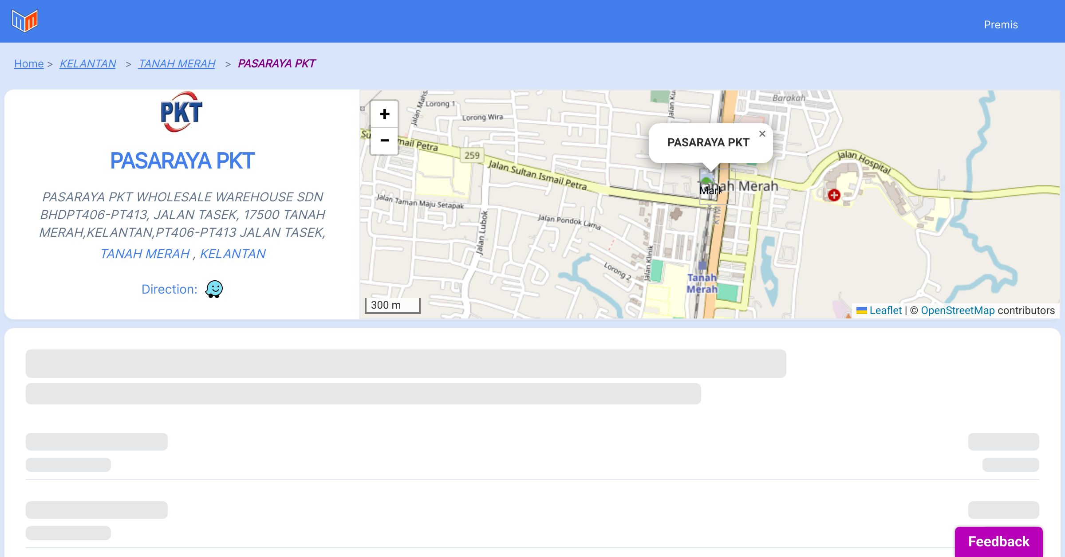Zoom out on the map

click(384, 141)
